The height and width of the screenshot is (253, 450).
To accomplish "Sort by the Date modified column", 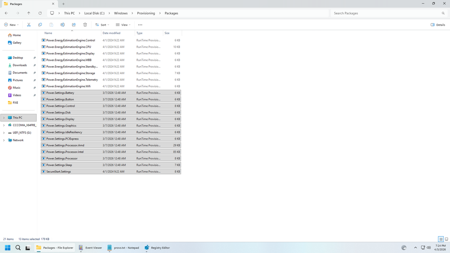I will 118,33.
